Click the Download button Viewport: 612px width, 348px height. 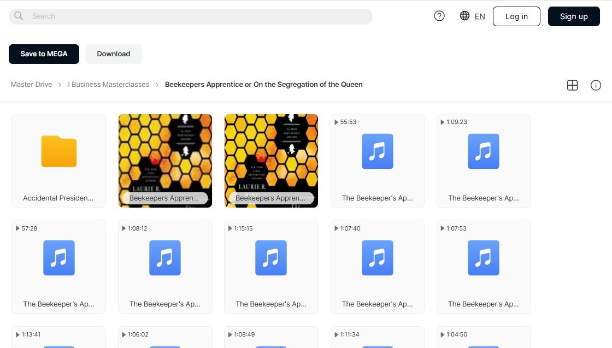(114, 54)
